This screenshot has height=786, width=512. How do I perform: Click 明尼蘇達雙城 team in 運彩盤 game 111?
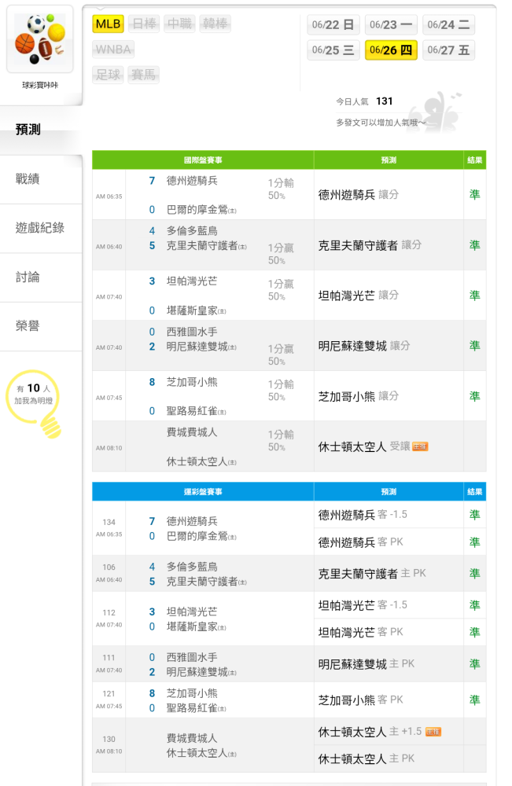[x=197, y=672]
